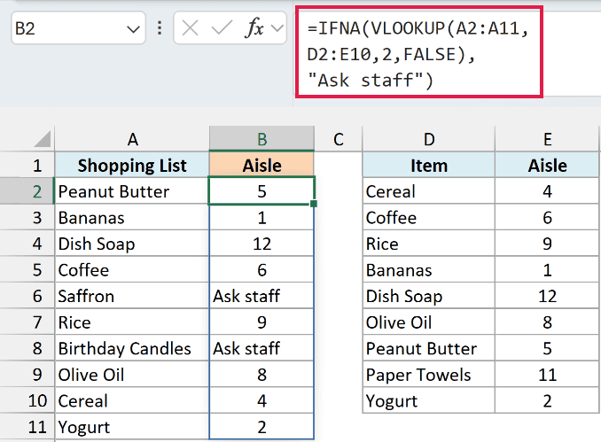
Task: Select the 'Saffron' cell
Action: 132,296
